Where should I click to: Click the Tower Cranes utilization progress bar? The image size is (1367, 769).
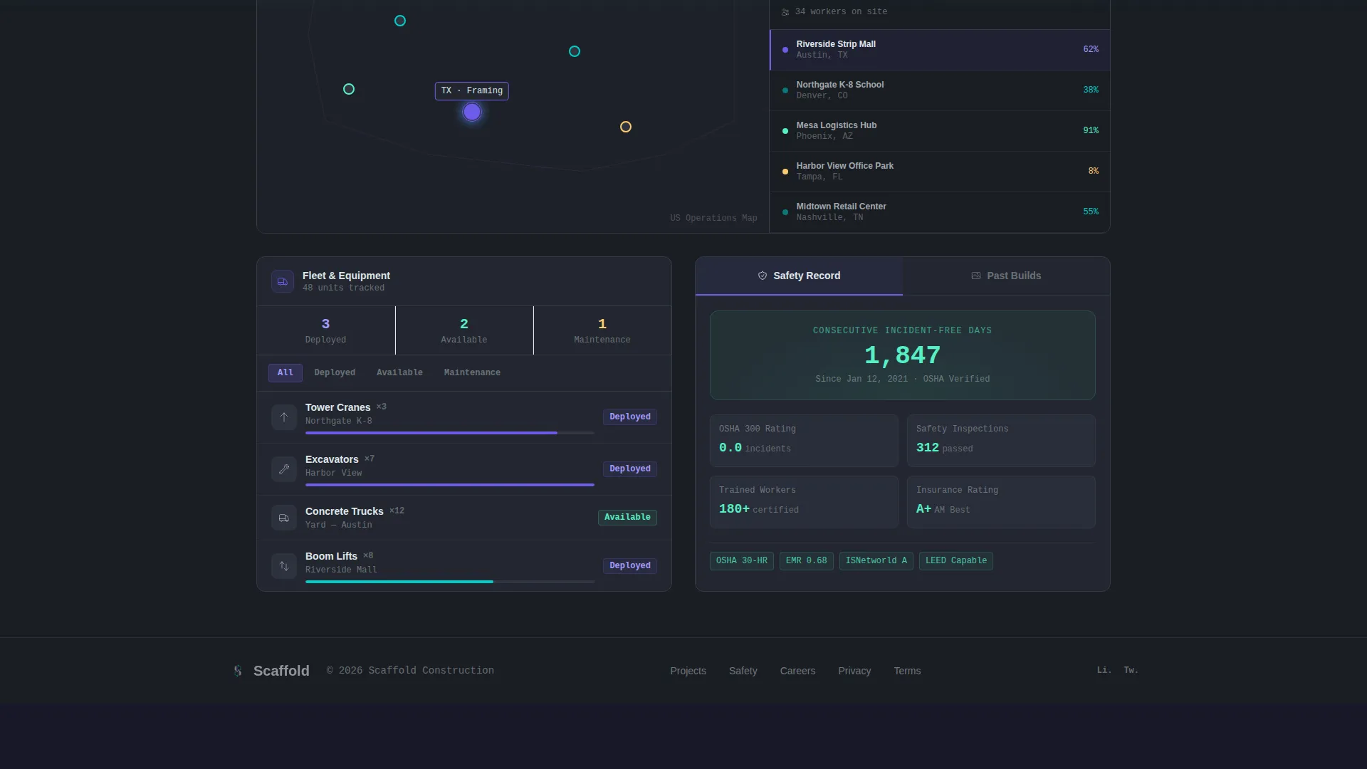[450, 433]
